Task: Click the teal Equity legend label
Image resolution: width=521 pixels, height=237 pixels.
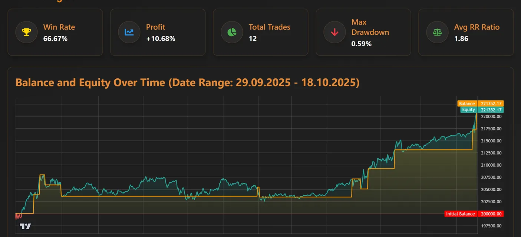Action: pyautogui.click(x=468, y=110)
